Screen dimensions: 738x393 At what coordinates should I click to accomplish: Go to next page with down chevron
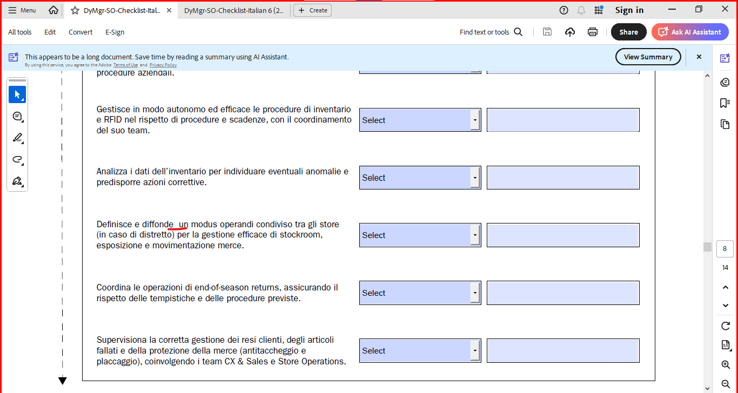[x=726, y=306]
